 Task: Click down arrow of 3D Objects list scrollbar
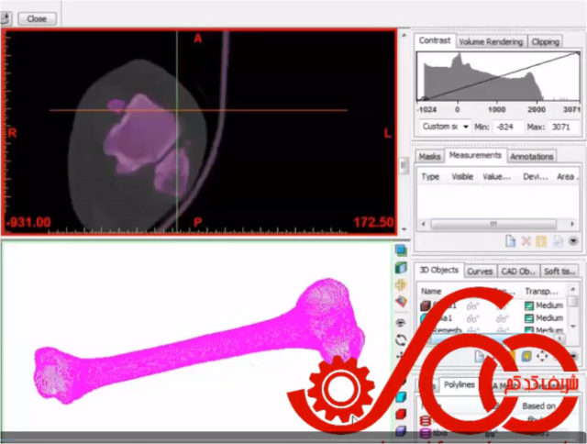click(x=572, y=327)
